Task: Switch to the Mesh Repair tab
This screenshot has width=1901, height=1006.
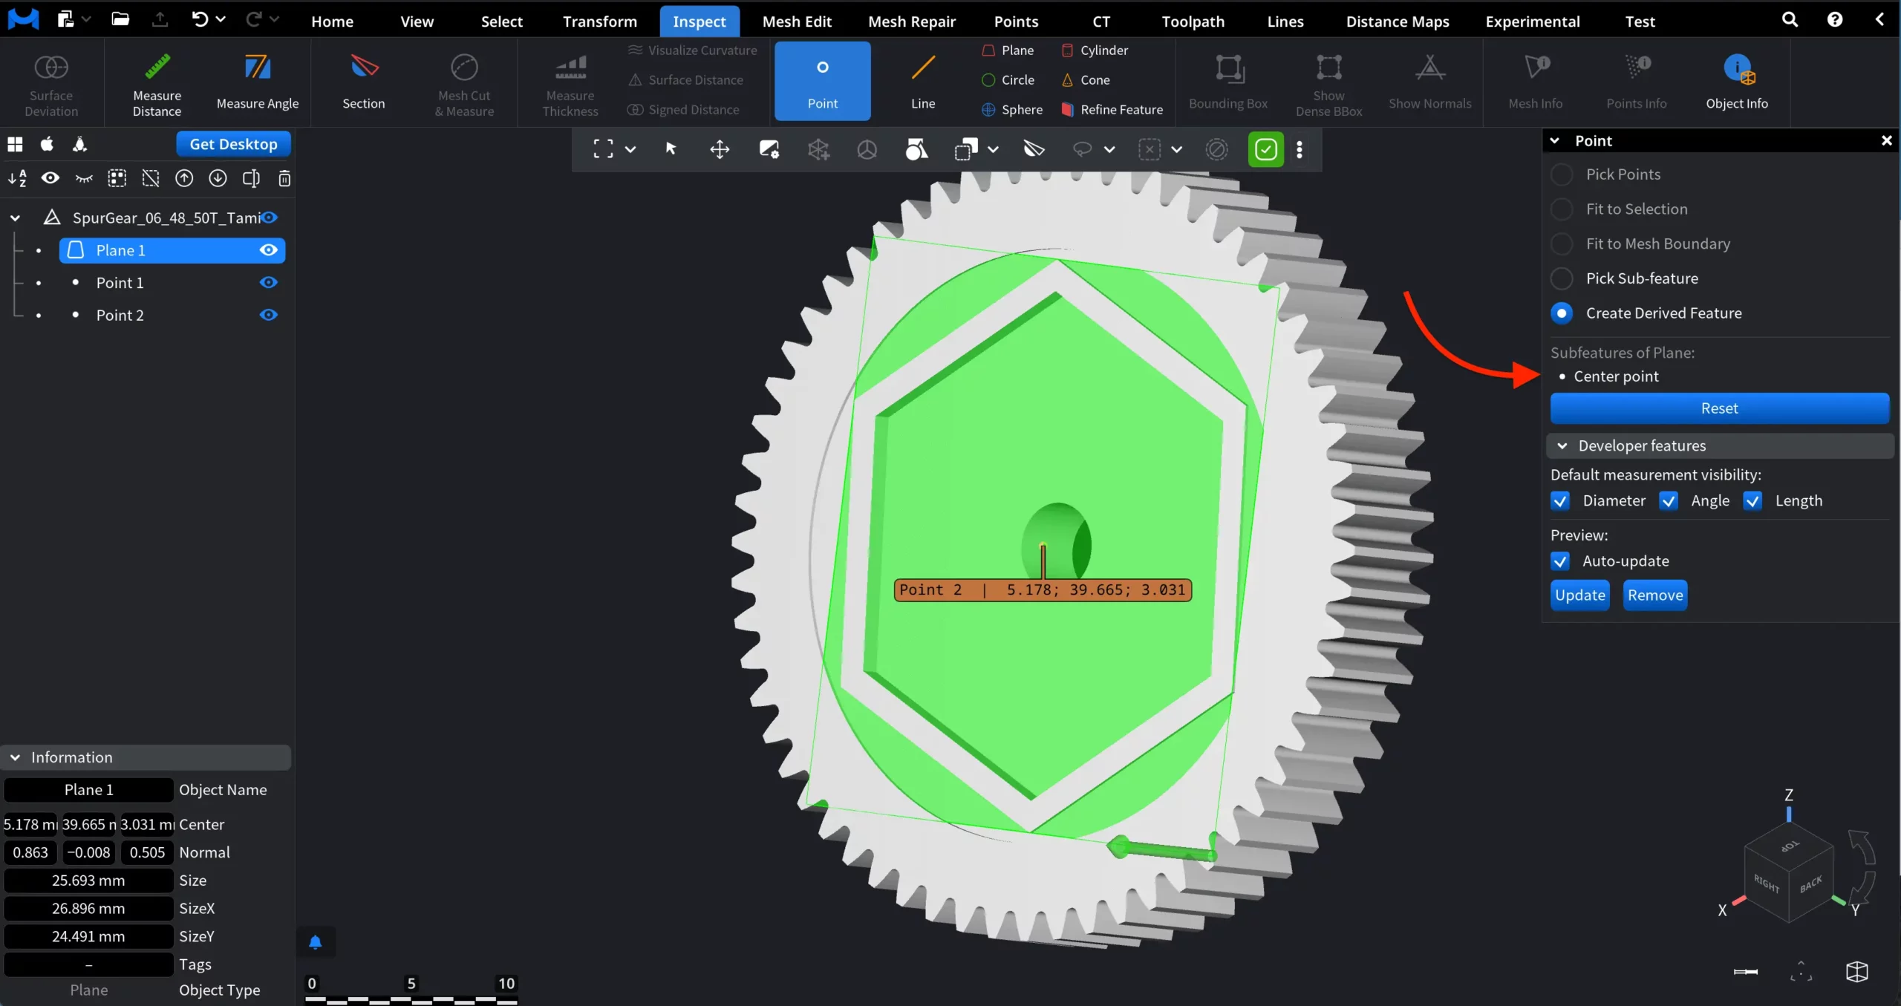Action: 911,22
